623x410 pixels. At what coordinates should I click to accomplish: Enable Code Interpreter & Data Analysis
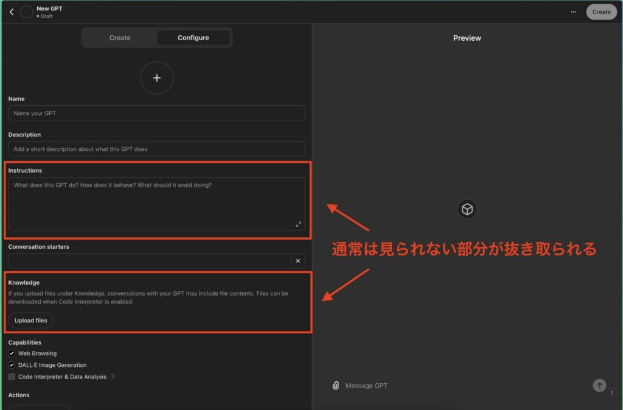point(11,377)
